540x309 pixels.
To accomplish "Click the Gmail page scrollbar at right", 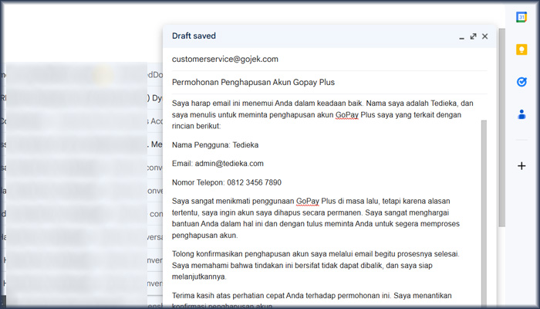I will (501, 127).
